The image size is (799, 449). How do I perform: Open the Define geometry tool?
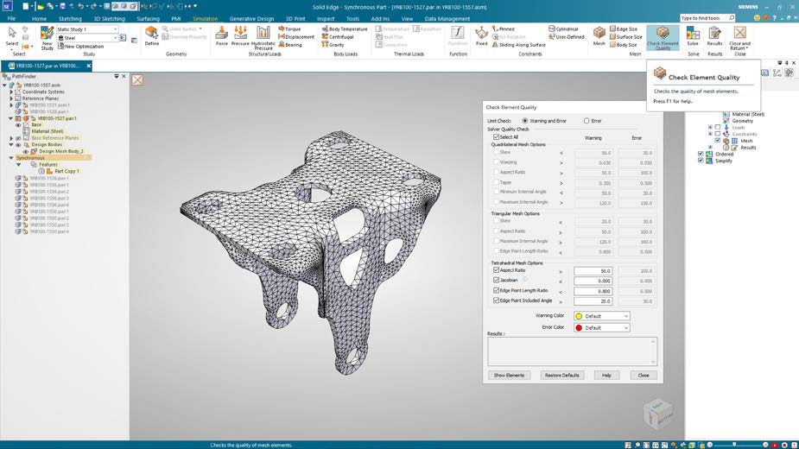152,36
